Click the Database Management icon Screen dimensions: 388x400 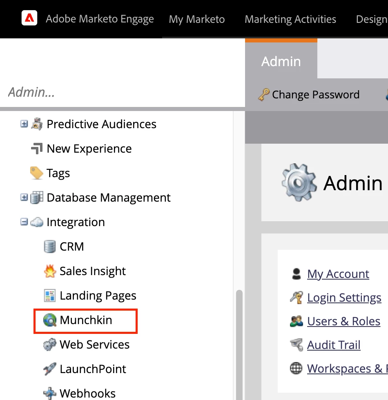[37, 198]
